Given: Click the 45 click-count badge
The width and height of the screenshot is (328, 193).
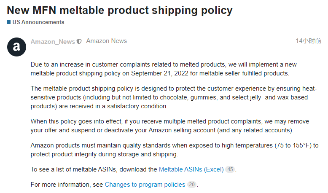Looking at the screenshot, I should 230,169.
